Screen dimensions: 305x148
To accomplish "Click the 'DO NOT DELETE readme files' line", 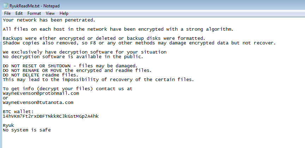I will [40, 75].
